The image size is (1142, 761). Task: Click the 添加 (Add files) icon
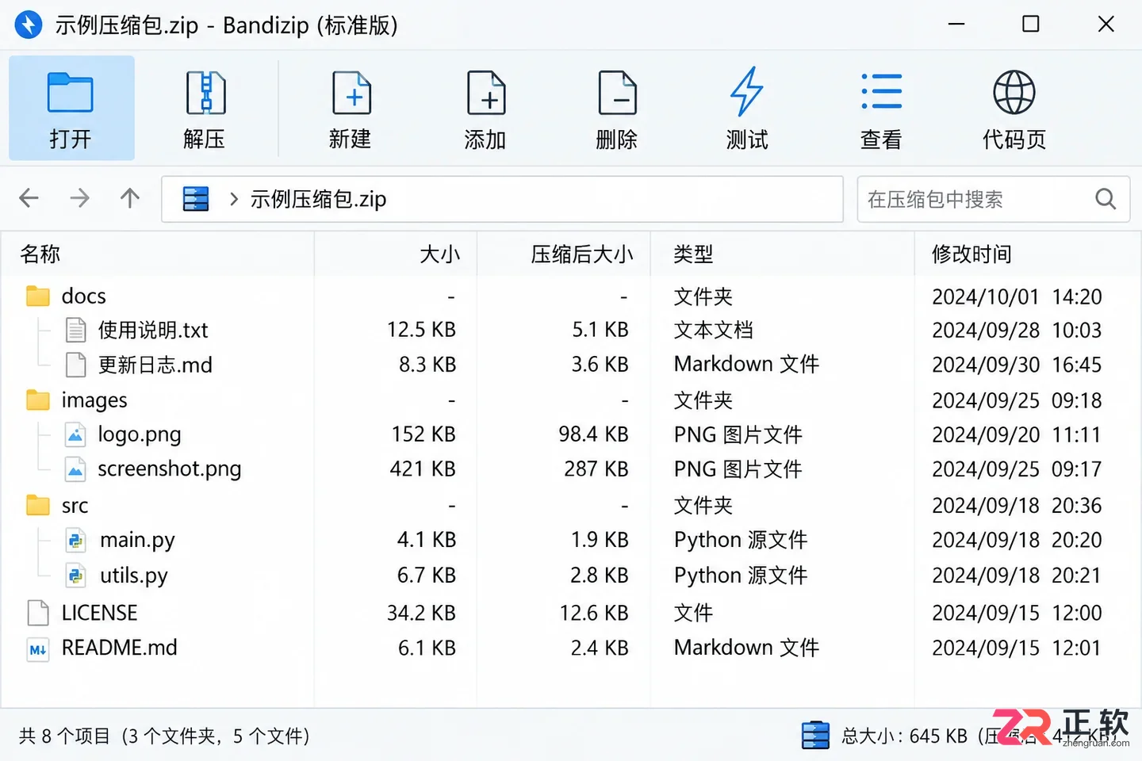click(486, 93)
